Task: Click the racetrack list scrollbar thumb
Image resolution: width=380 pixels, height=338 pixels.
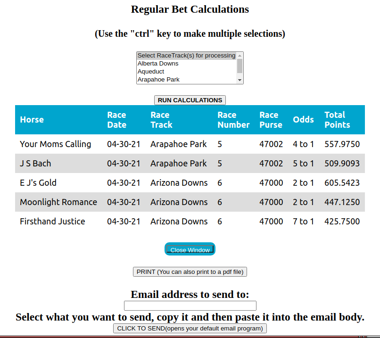Action: coord(240,66)
